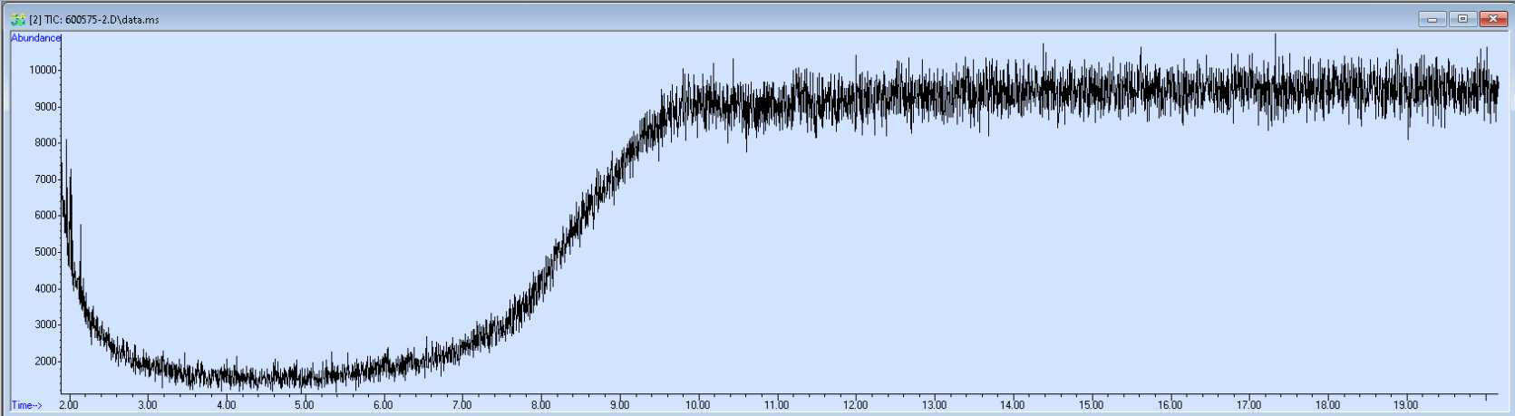Click the 8.00 time axis label
This screenshot has width=1515, height=416.
(540, 405)
